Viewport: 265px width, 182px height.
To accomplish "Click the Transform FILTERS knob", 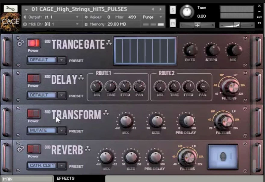I will [x=224, y=121].
